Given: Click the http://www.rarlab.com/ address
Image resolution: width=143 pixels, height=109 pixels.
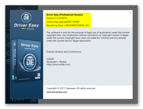Looking at the screenshot, I should [x=58, y=64].
